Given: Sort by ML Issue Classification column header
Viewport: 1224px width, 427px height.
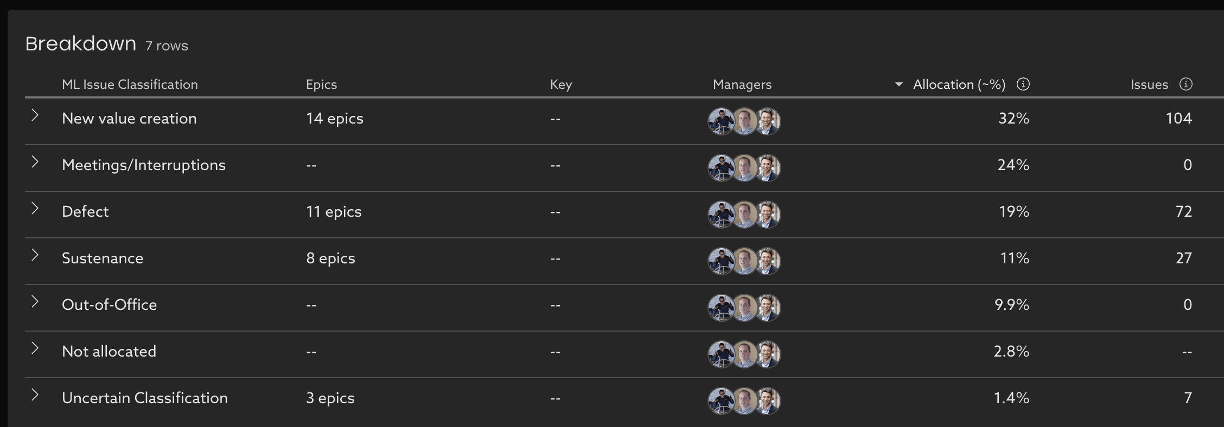Looking at the screenshot, I should pyautogui.click(x=130, y=85).
